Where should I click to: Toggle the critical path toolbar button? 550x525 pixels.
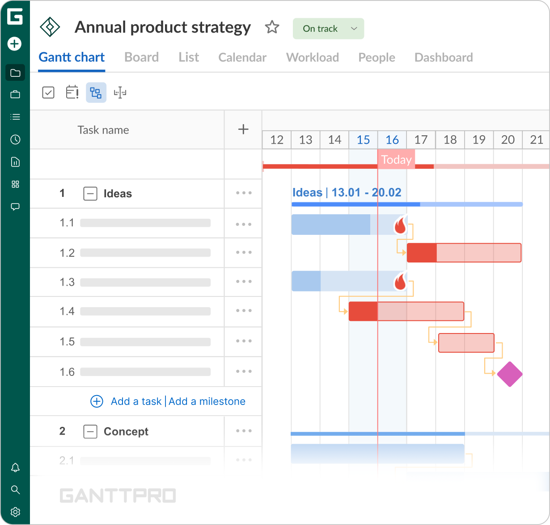point(96,92)
